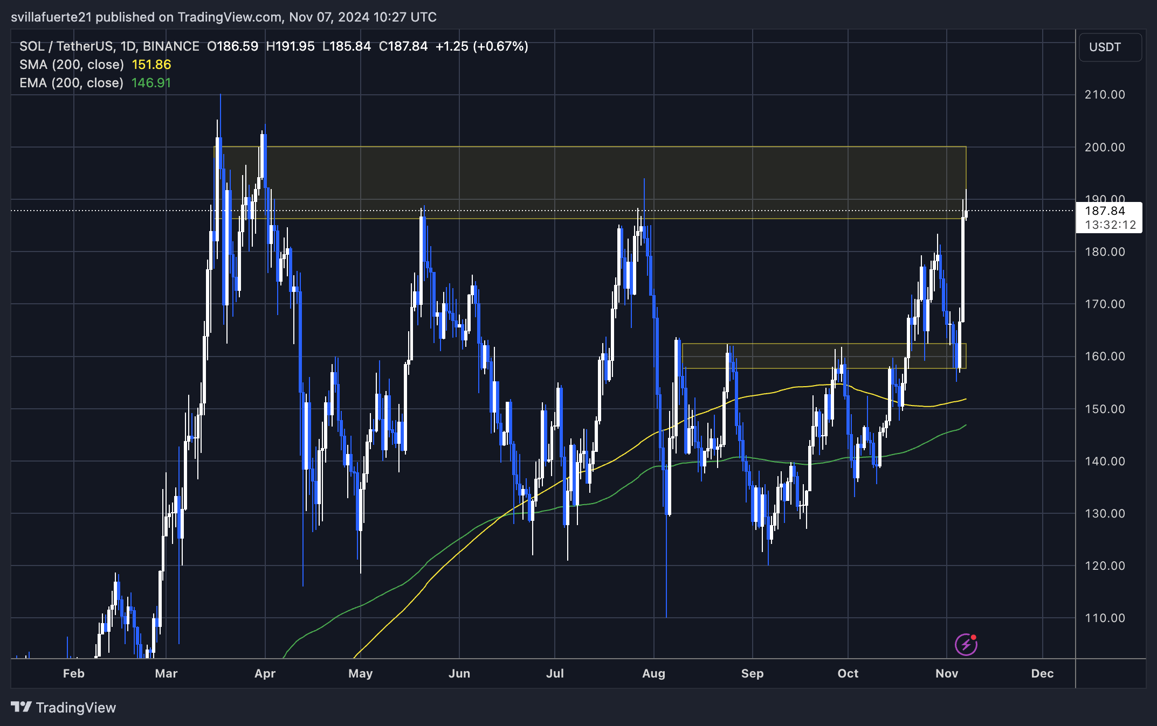Click the Oct label on time axis
The image size is (1157, 726).
tap(848, 673)
